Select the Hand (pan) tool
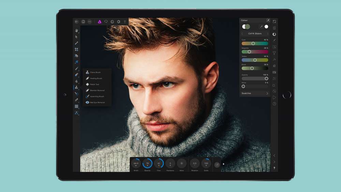This screenshot has height=192, width=341. click(x=76, y=31)
